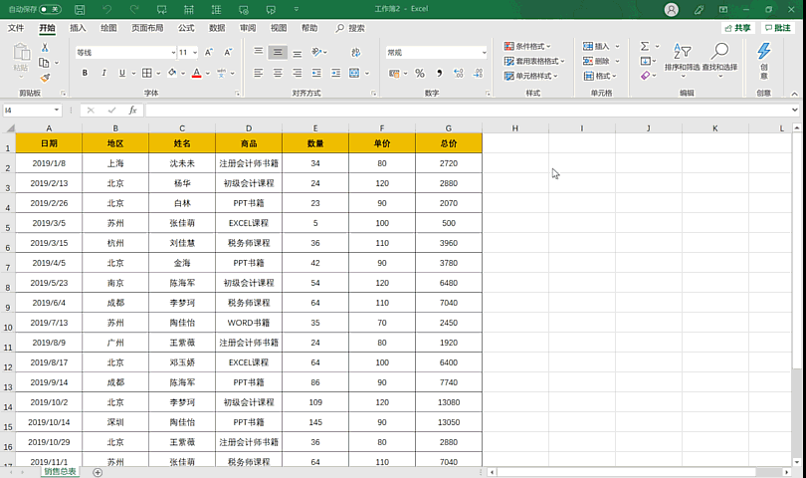Open Cell Styles dropdown
The image size is (806, 478).
[x=530, y=76]
